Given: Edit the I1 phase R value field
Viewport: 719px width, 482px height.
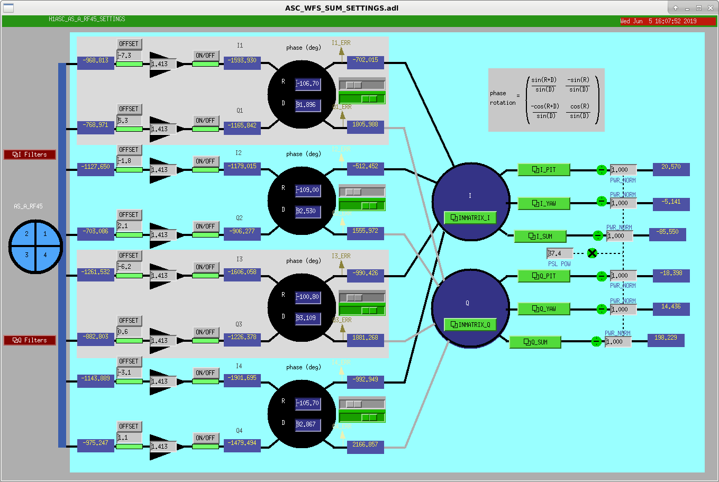Looking at the screenshot, I should coord(308,84).
